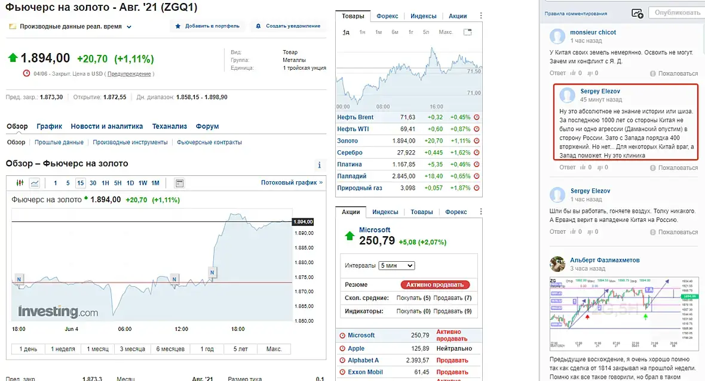Switch commodities widget to Форекс tab

(387, 16)
